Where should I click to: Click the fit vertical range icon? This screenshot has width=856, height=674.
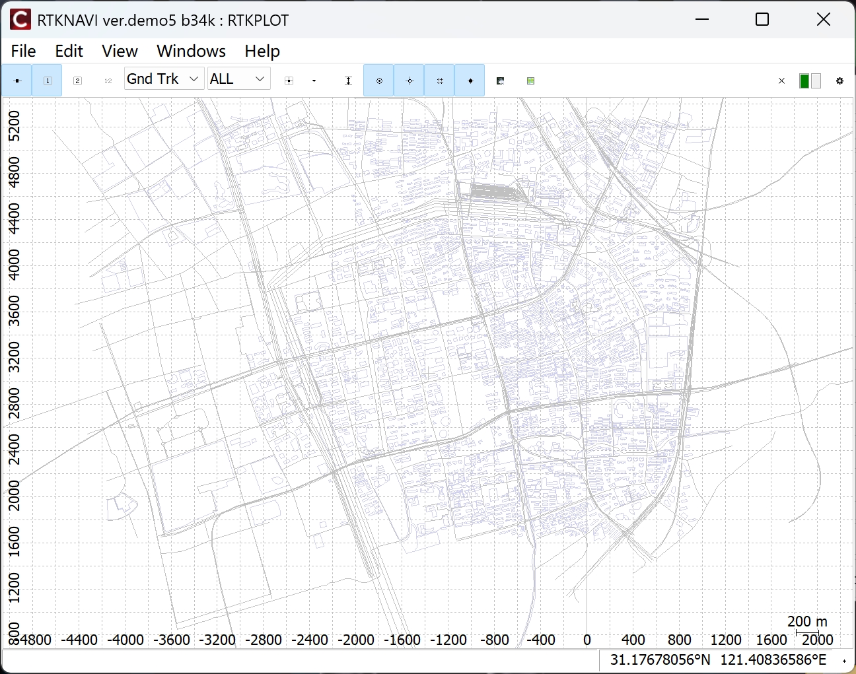point(348,81)
